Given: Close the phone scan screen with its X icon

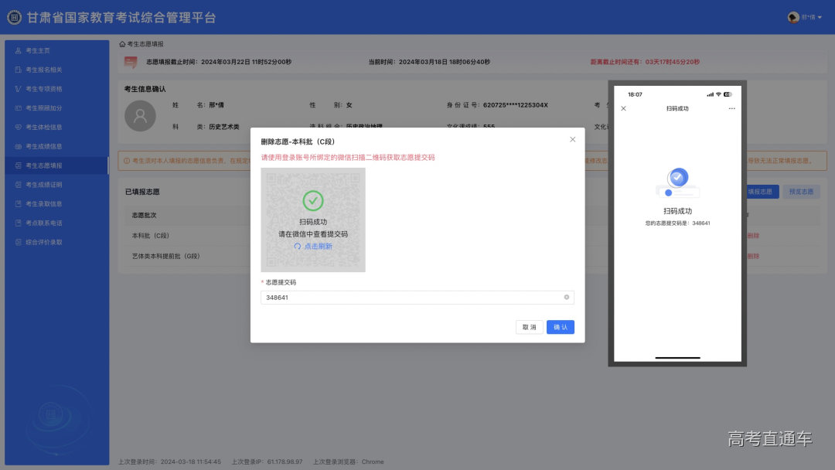Looking at the screenshot, I should 623,108.
